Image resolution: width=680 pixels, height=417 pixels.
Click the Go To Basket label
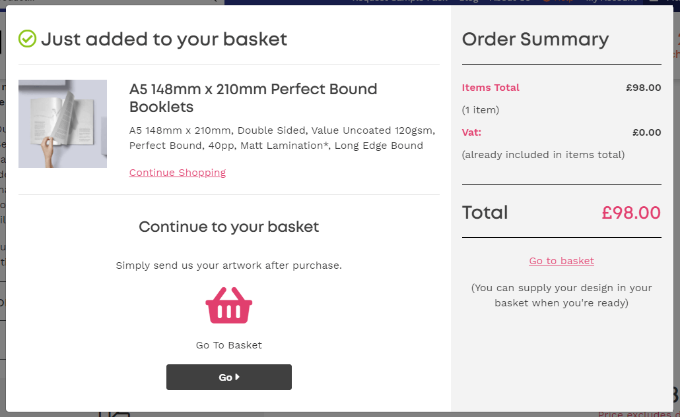coord(228,345)
